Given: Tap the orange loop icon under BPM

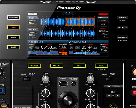Looking at the screenshot, I should [60, 54].
